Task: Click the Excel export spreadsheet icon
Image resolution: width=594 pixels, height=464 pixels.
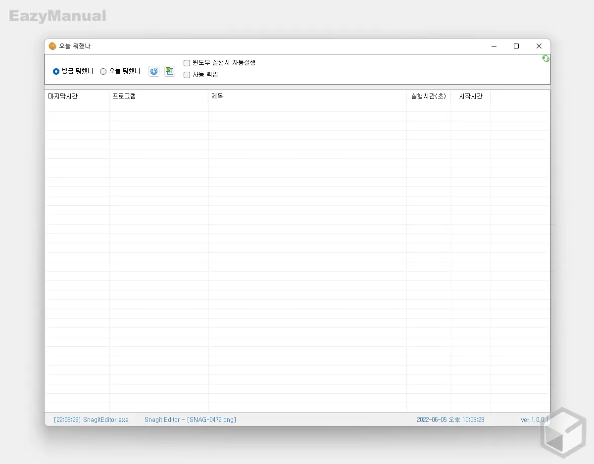Action: (x=170, y=71)
